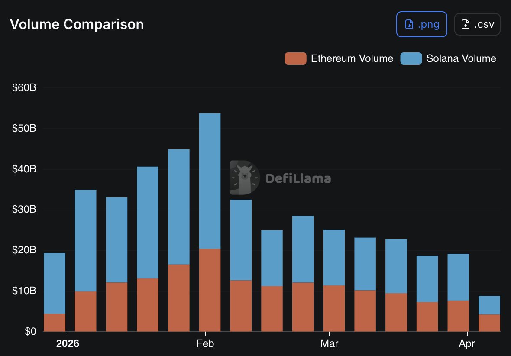The image size is (511, 356).
Task: Click the Solana segment of the first bar
Action: pyautogui.click(x=55, y=283)
